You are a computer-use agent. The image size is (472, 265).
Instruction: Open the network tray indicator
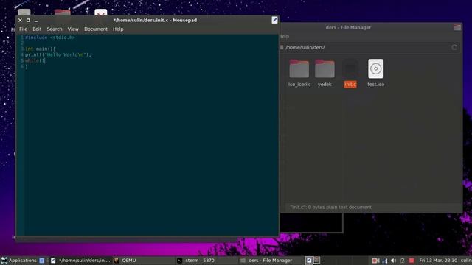pyautogui.click(x=384, y=261)
